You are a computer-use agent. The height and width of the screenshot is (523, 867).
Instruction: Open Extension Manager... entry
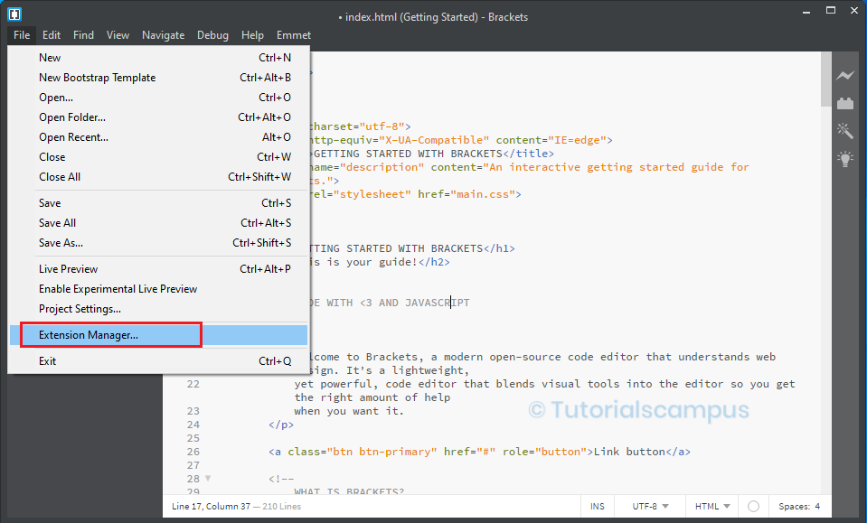click(x=159, y=335)
